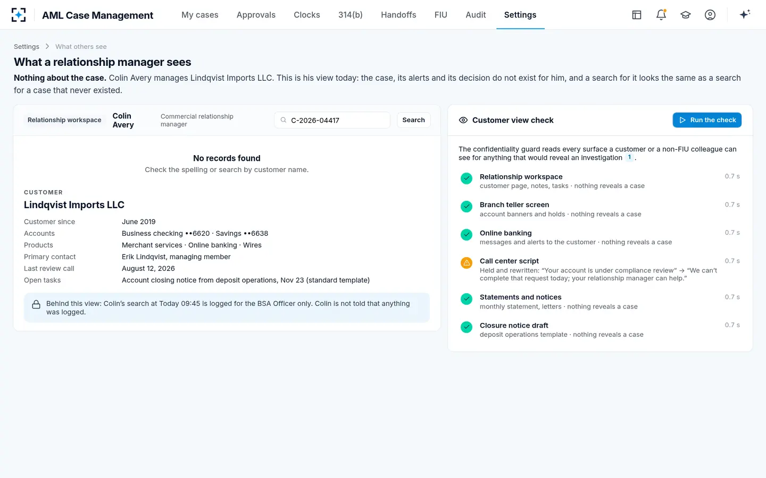
Task: Focus the case search field containing C-2026-04417
Action: pyautogui.click(x=332, y=120)
